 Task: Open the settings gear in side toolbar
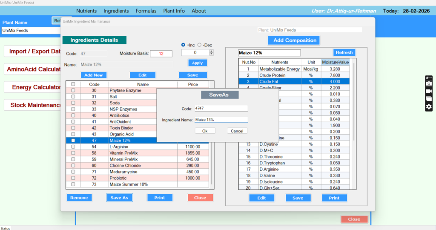point(429,106)
